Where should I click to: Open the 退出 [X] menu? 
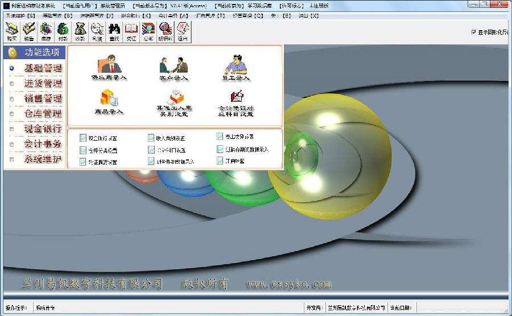coord(308,15)
